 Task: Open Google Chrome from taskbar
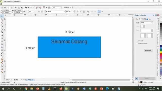tap(26, 89)
